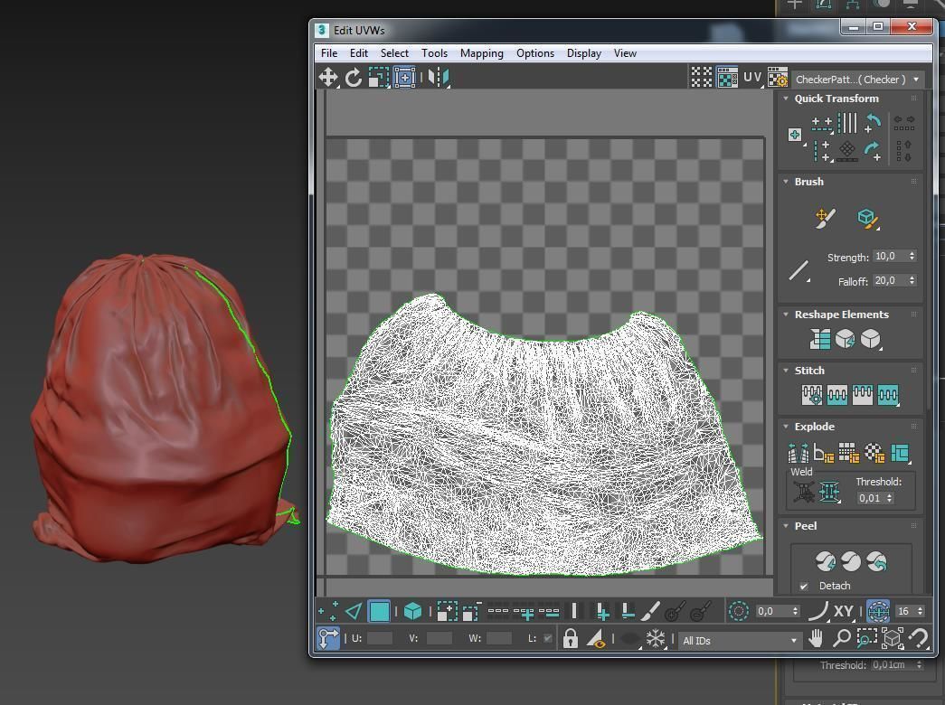Open the Tools menu
The width and height of the screenshot is (945, 705).
pos(434,53)
